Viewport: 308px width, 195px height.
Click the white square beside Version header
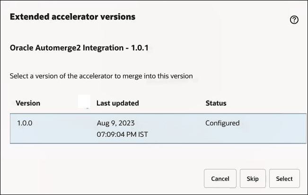84,101
